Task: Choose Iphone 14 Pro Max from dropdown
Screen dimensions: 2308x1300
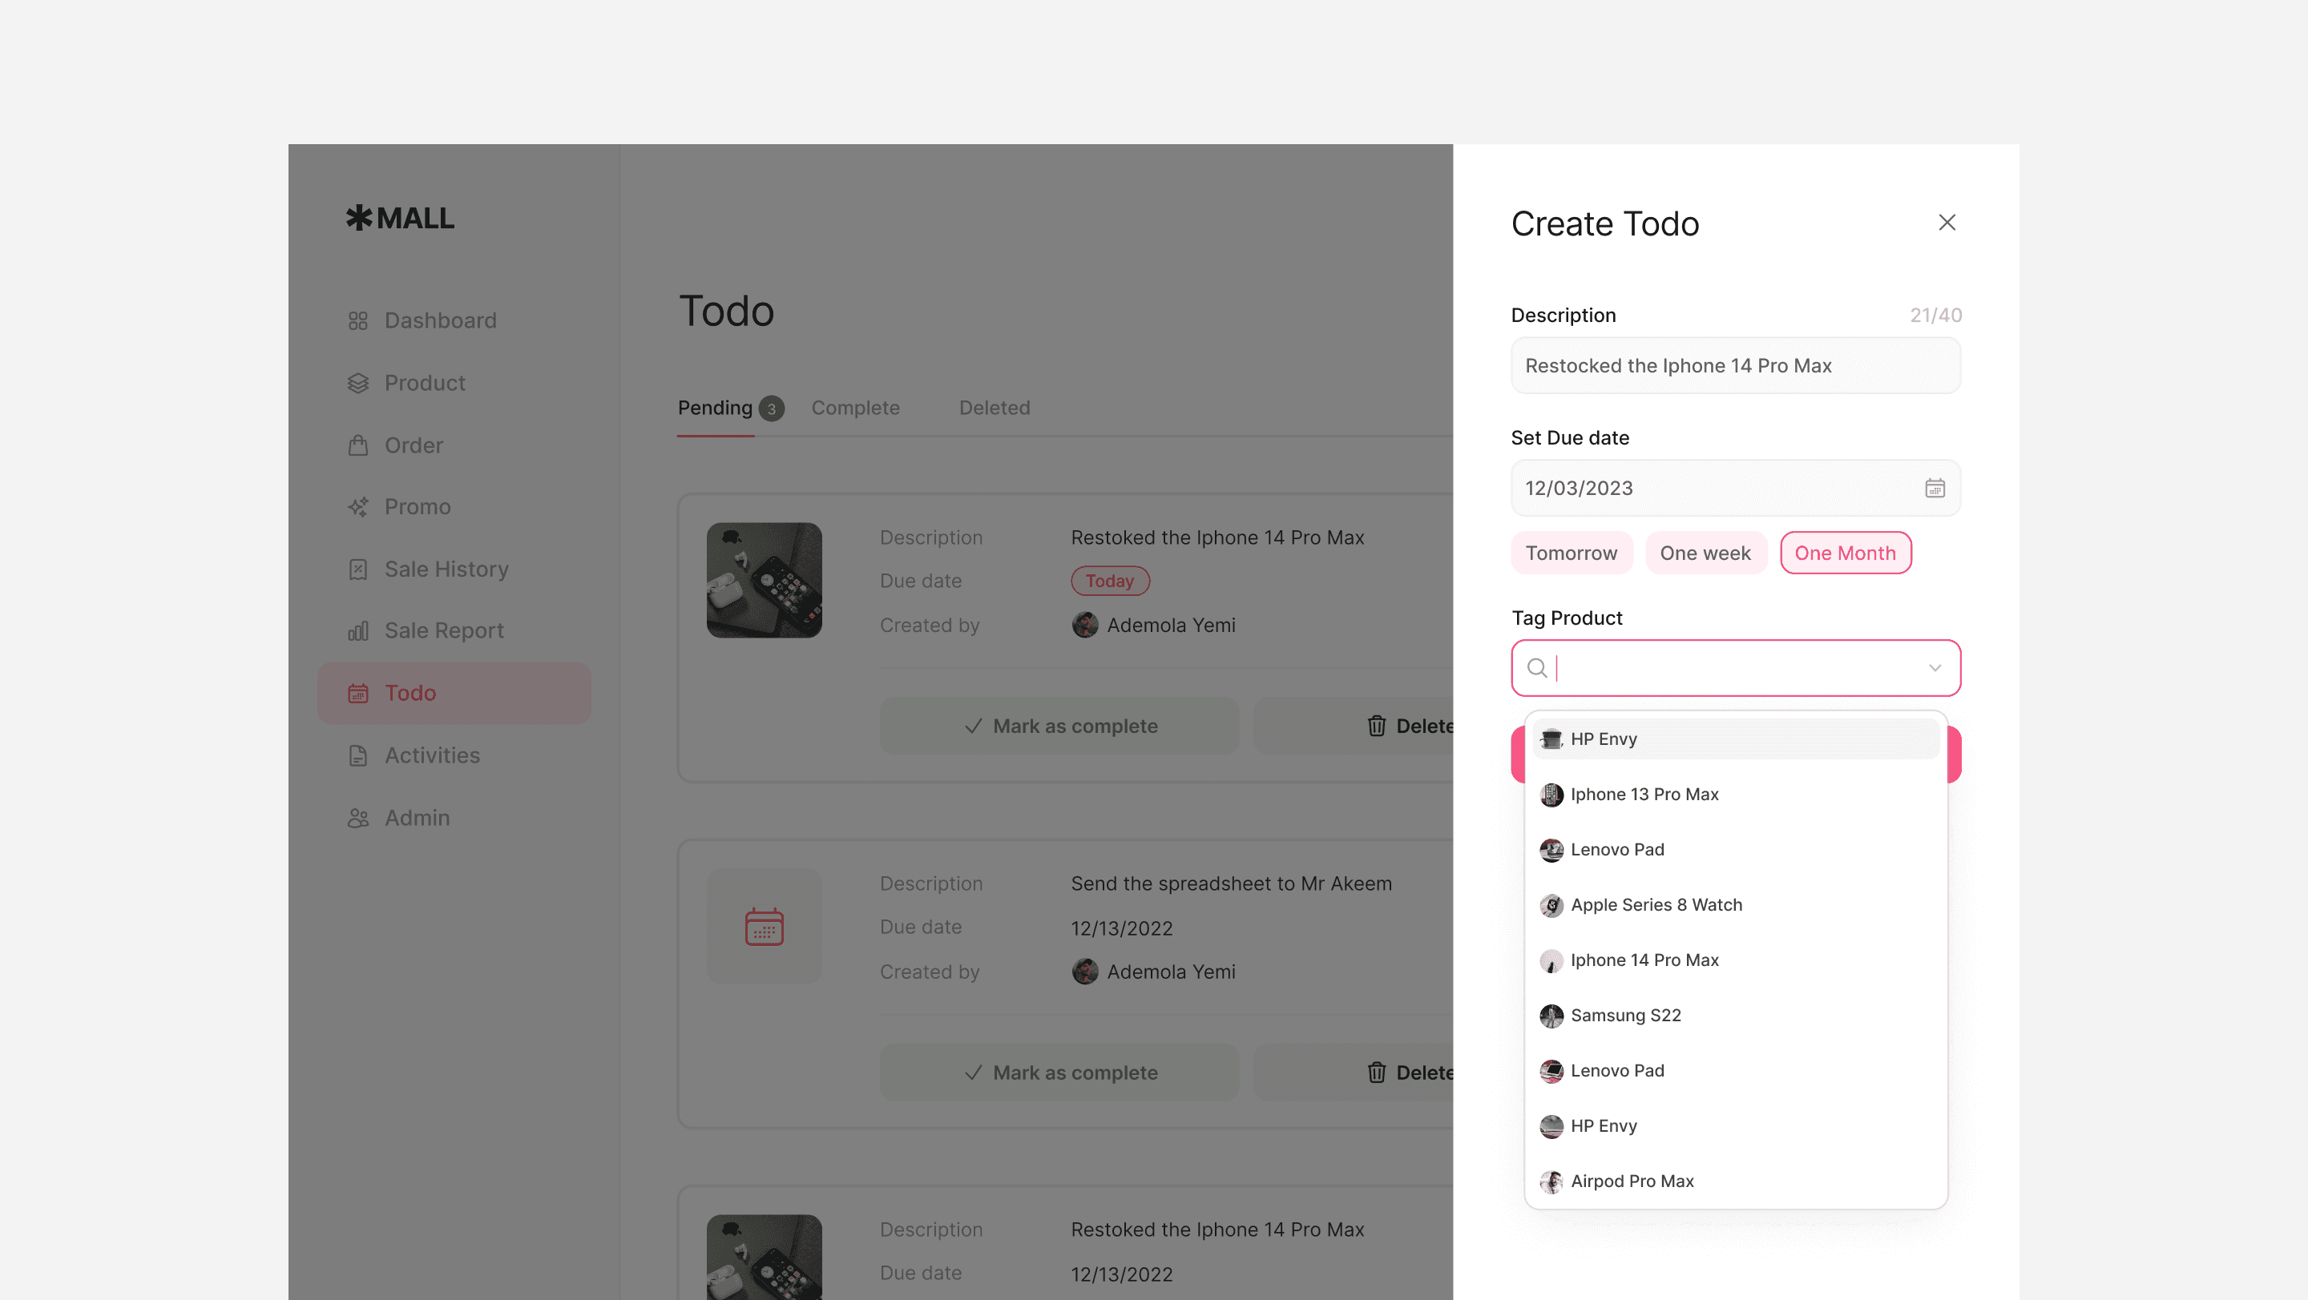Action: [x=1644, y=960]
